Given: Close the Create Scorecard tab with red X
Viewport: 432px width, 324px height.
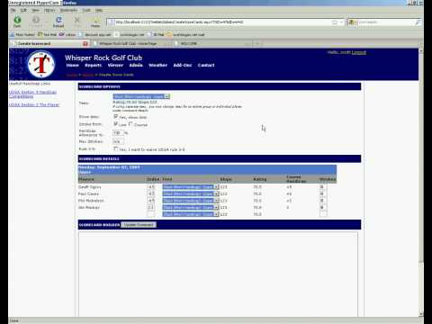Looking at the screenshot, I should point(85,43).
